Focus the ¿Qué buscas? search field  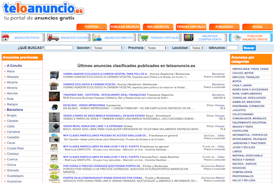pos(58,48)
